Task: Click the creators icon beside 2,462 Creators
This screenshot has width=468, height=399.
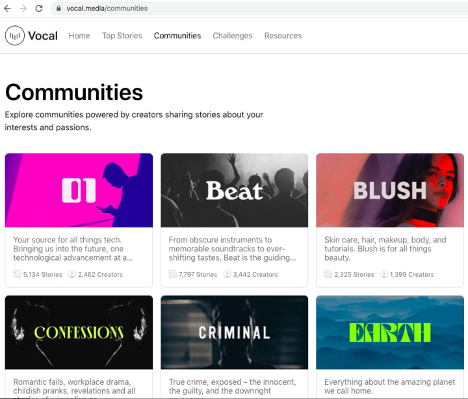Action: pyautogui.click(x=72, y=274)
